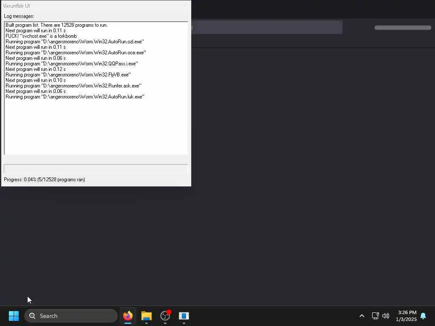This screenshot has width=435, height=326.
Task: Select the QQPass.i.exe log line
Action: [71, 64]
